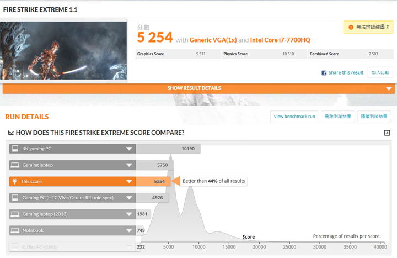Image resolution: width=397 pixels, height=258 pixels.
Task: Click the Fire Strike benchmark thumbnail image
Action: (64, 50)
